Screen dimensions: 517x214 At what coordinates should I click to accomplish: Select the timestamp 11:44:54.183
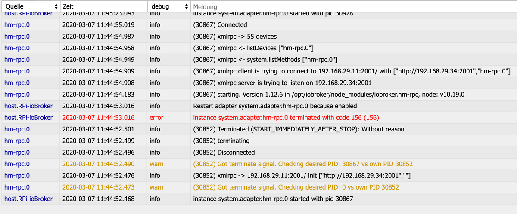pyautogui.click(x=99, y=95)
